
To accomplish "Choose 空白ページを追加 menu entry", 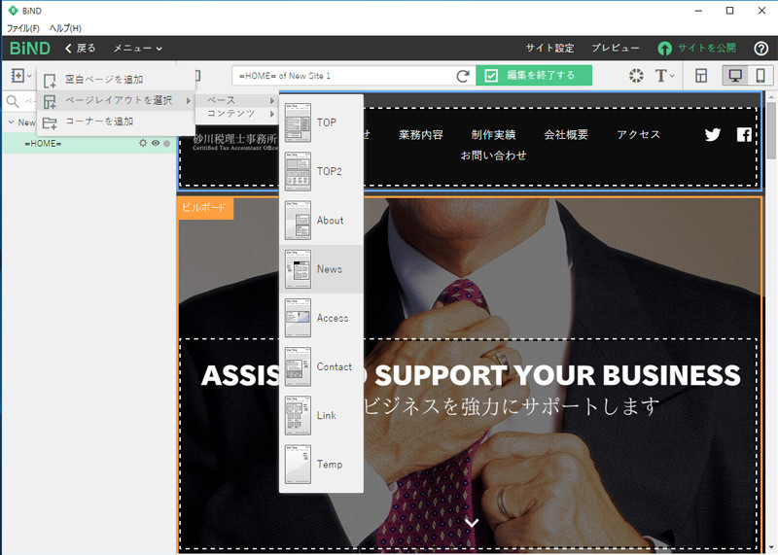I will click(116, 80).
